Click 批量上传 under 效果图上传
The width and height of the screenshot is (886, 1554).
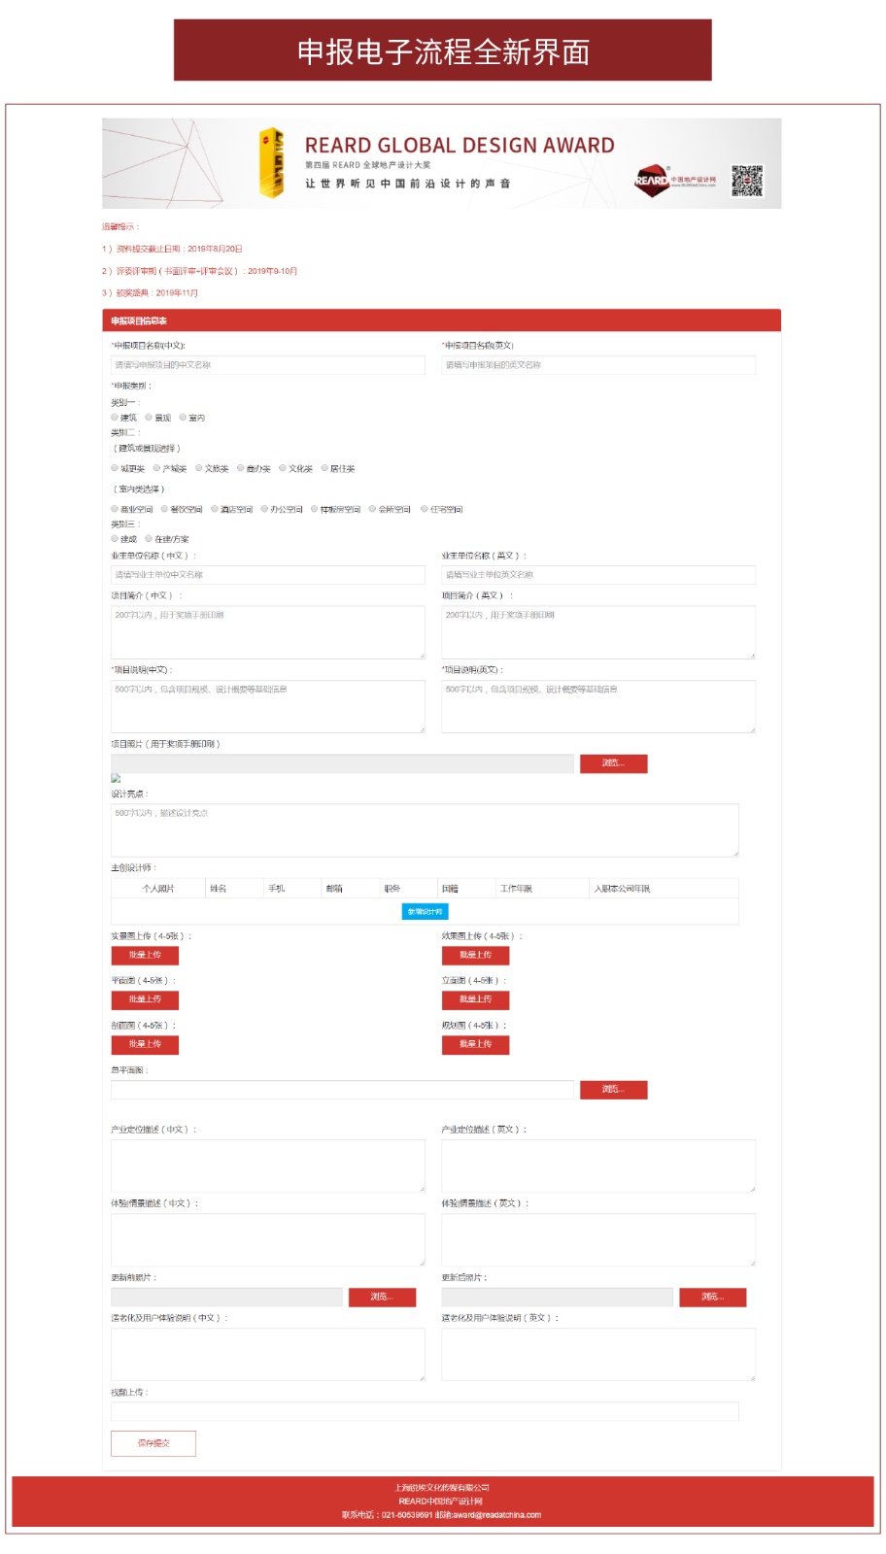coord(476,956)
